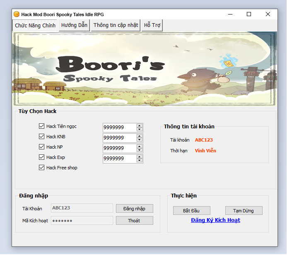Toggle the Hack NP checkbox
The height and width of the screenshot is (255, 287).
point(41,147)
